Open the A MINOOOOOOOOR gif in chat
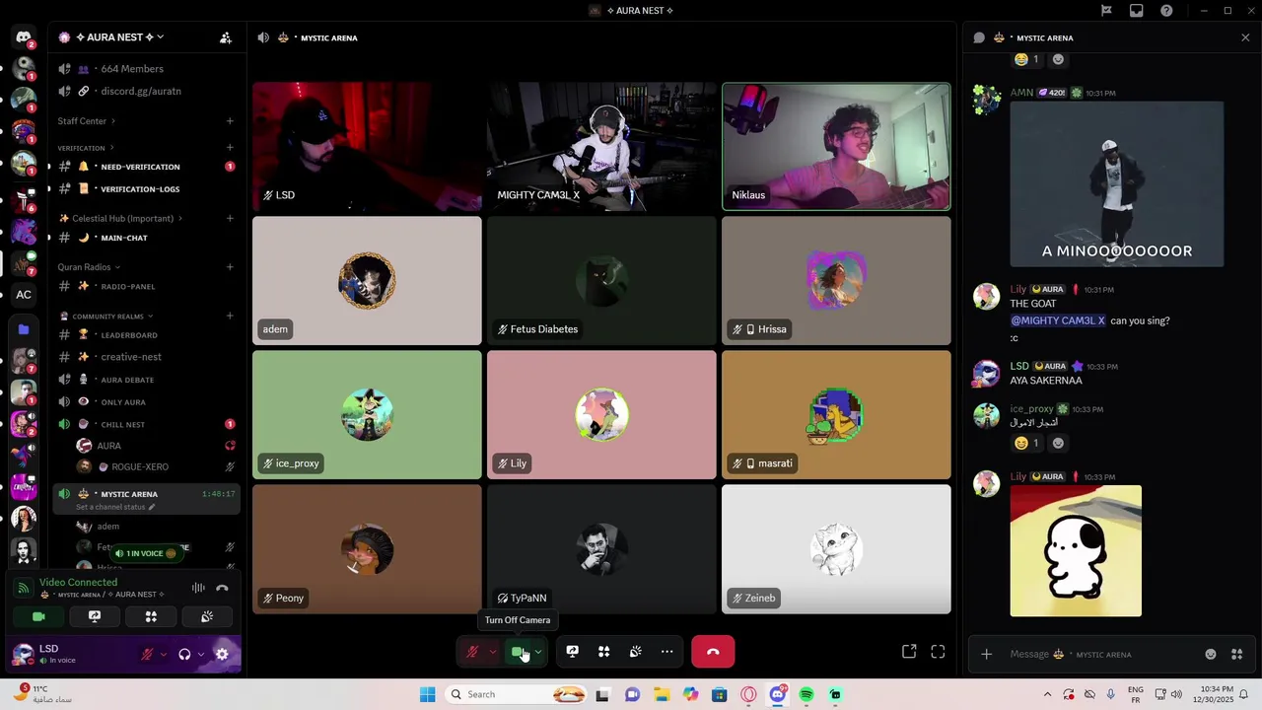This screenshot has width=1262, height=710. click(x=1117, y=184)
